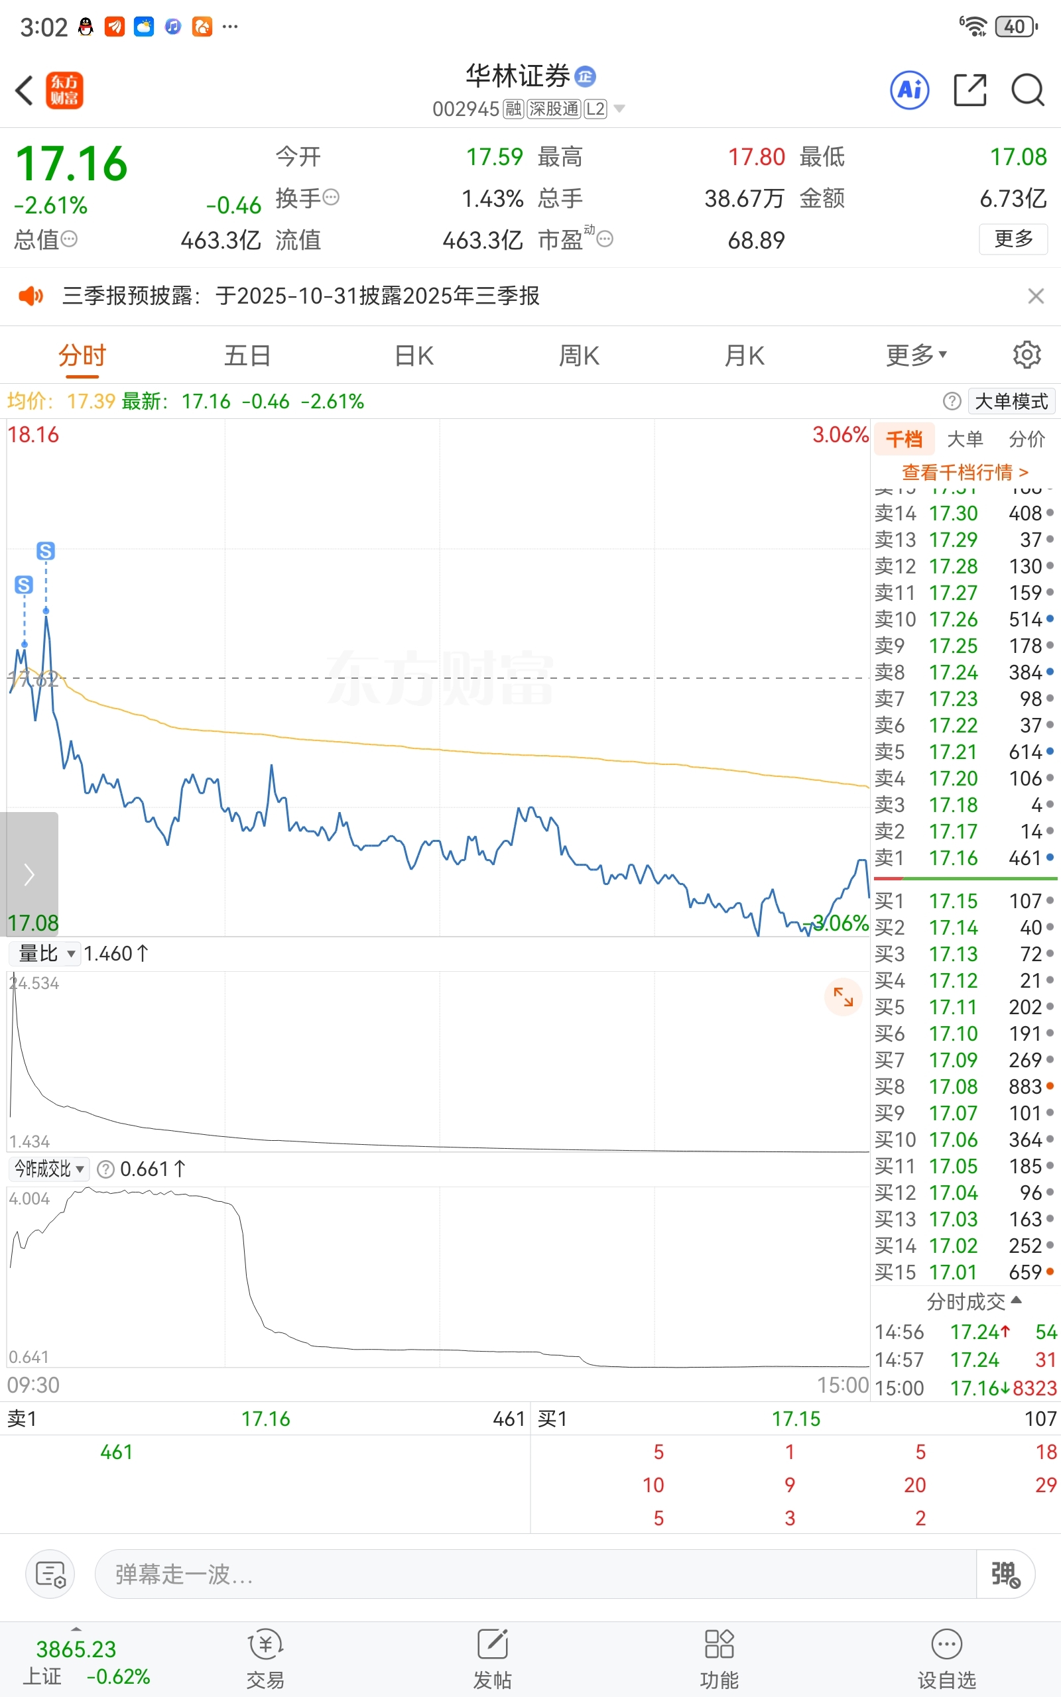1061x1697 pixels.
Task: Tap the info icon beside 换手
Action: point(331,198)
